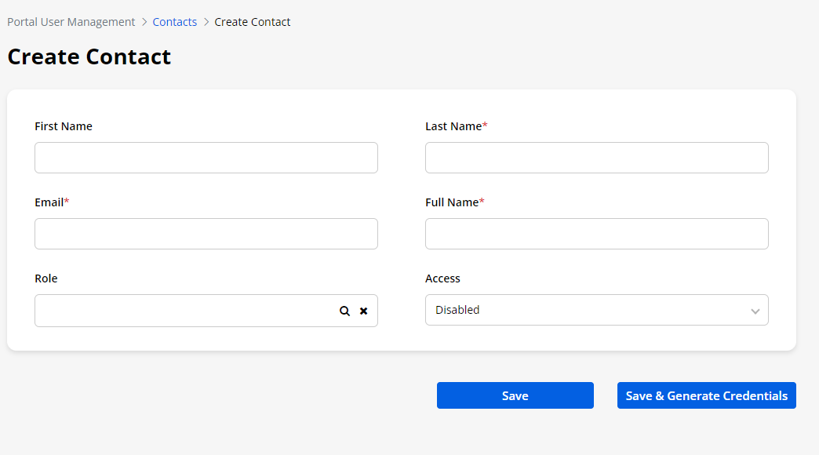The width and height of the screenshot is (819, 455).
Task: Click the First Name field label
Action: pyautogui.click(x=64, y=126)
